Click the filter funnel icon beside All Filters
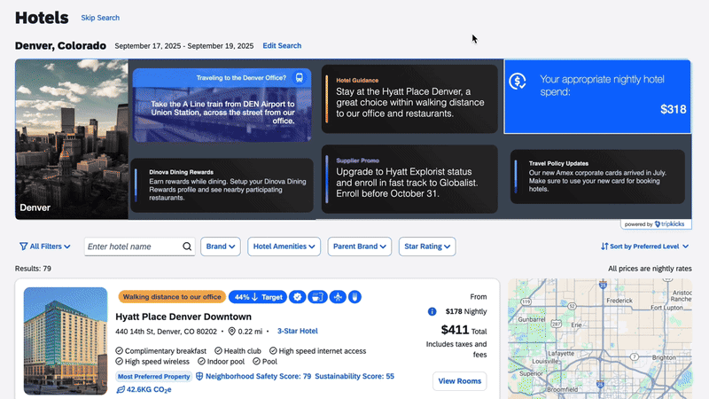Viewport: 709px width, 399px height. (24, 246)
